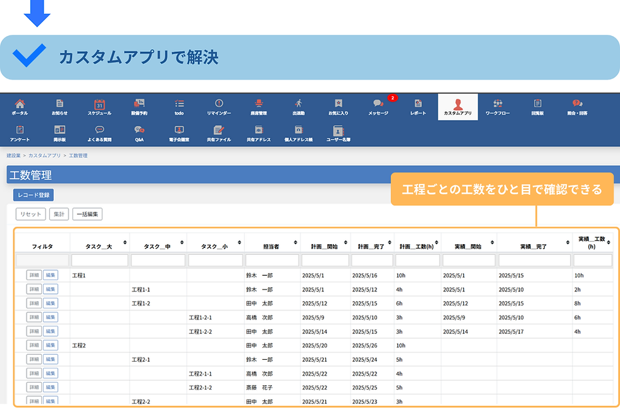Open the アンケート survey icon
This screenshot has width=620, height=413.
(x=20, y=133)
